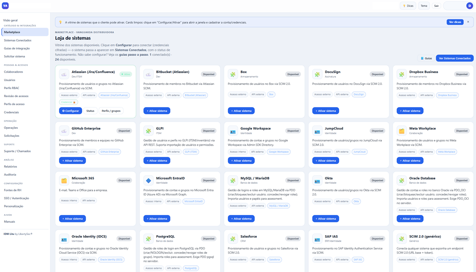Image resolution: width=476 pixels, height=272 pixels.
Task: Click the Salesforce card icon
Action: point(233,239)
